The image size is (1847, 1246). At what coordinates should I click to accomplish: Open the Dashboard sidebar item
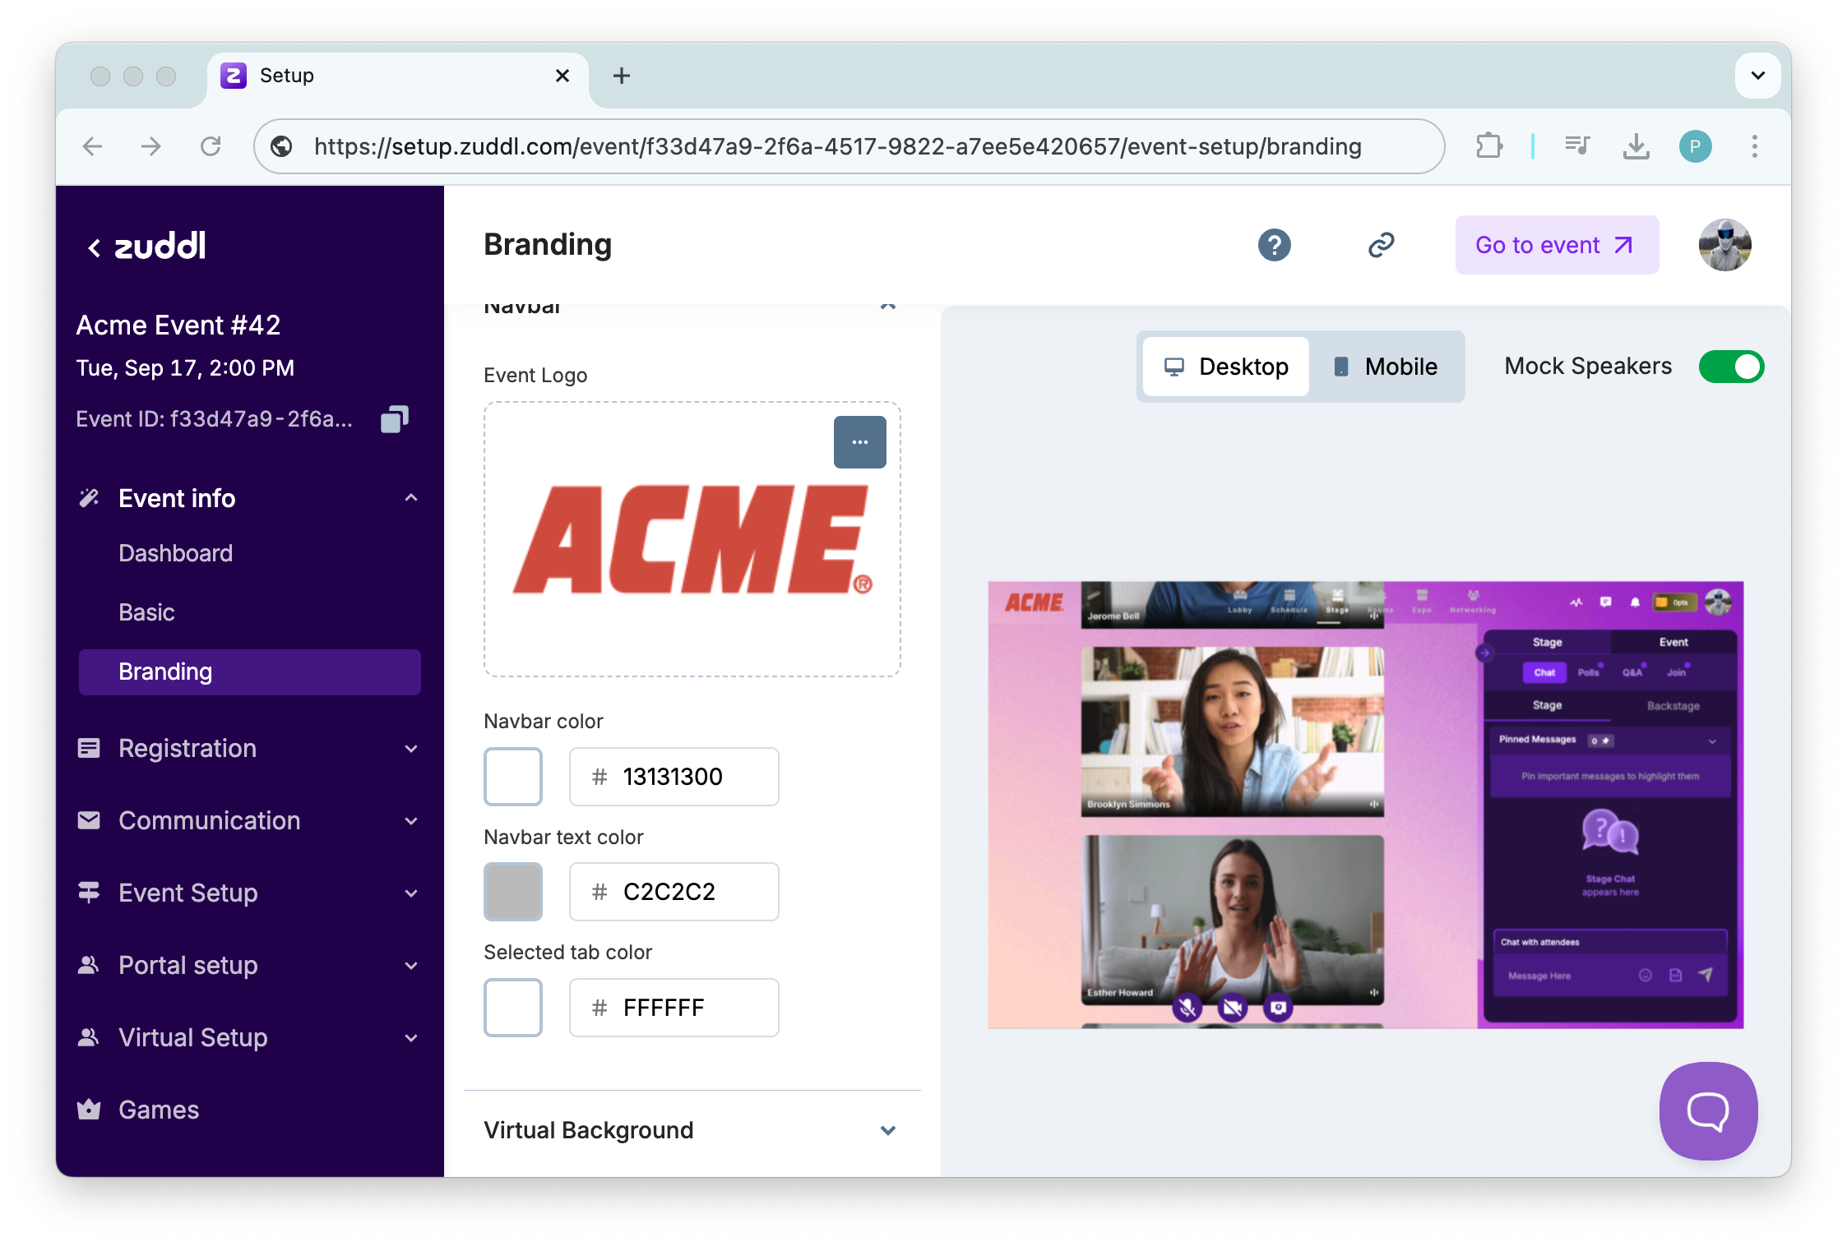(x=175, y=553)
